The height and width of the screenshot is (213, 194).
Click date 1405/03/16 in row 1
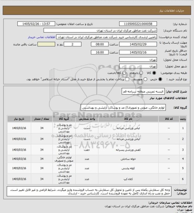(19, 128)
